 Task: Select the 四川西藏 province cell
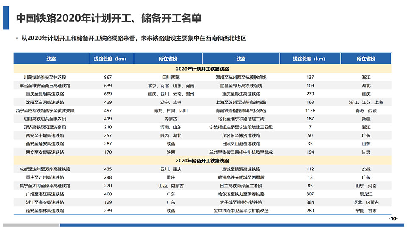click(171, 77)
